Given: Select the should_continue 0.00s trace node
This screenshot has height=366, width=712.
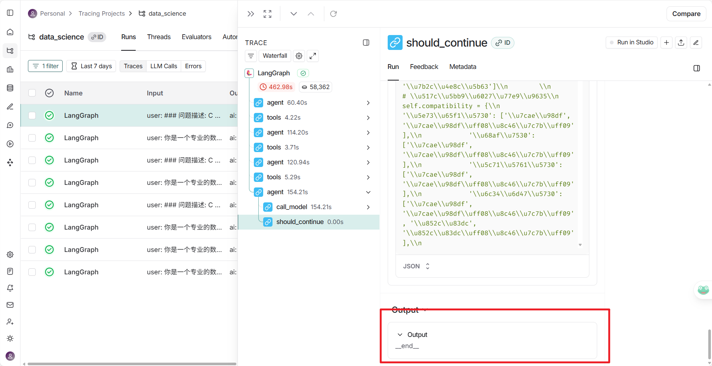Looking at the screenshot, I should tap(309, 222).
